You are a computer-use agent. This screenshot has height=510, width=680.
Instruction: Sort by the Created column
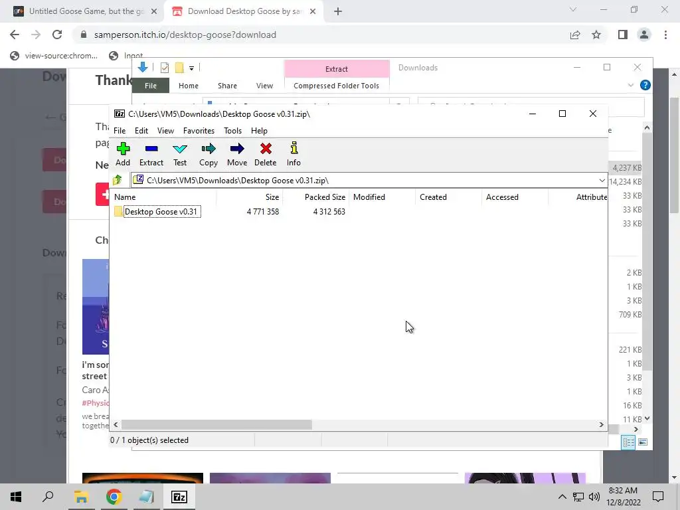448,197
